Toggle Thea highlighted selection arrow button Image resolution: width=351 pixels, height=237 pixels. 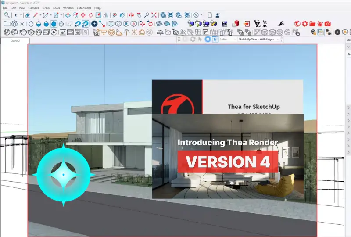pyautogui.click(x=215, y=39)
